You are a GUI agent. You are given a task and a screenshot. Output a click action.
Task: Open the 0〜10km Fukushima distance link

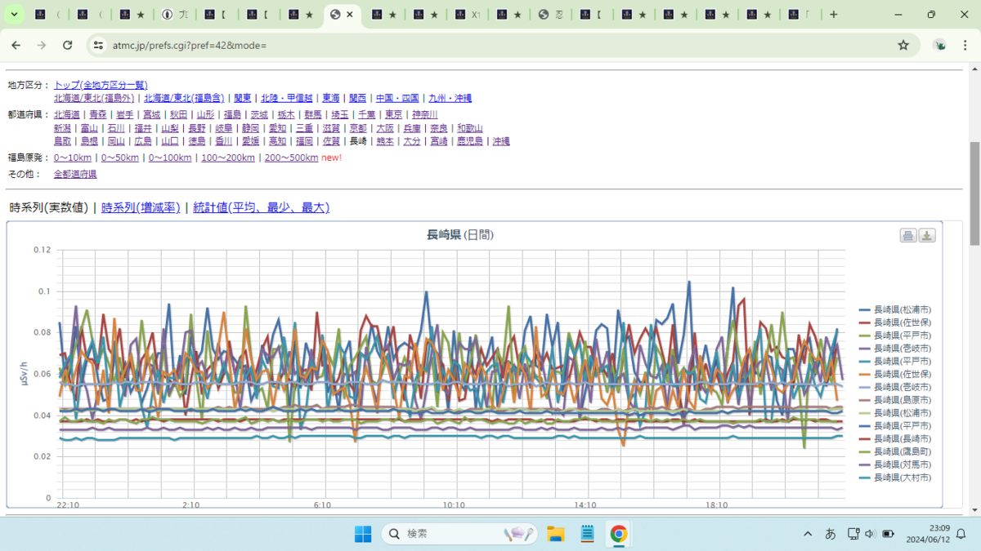click(x=73, y=158)
